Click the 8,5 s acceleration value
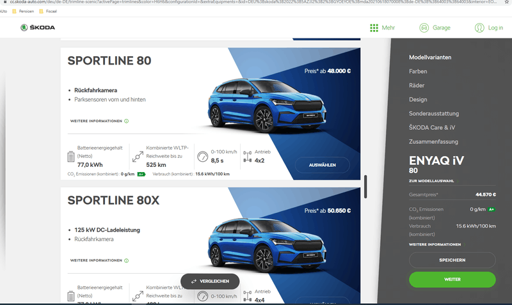Image resolution: width=512 pixels, height=305 pixels. pyautogui.click(x=217, y=160)
